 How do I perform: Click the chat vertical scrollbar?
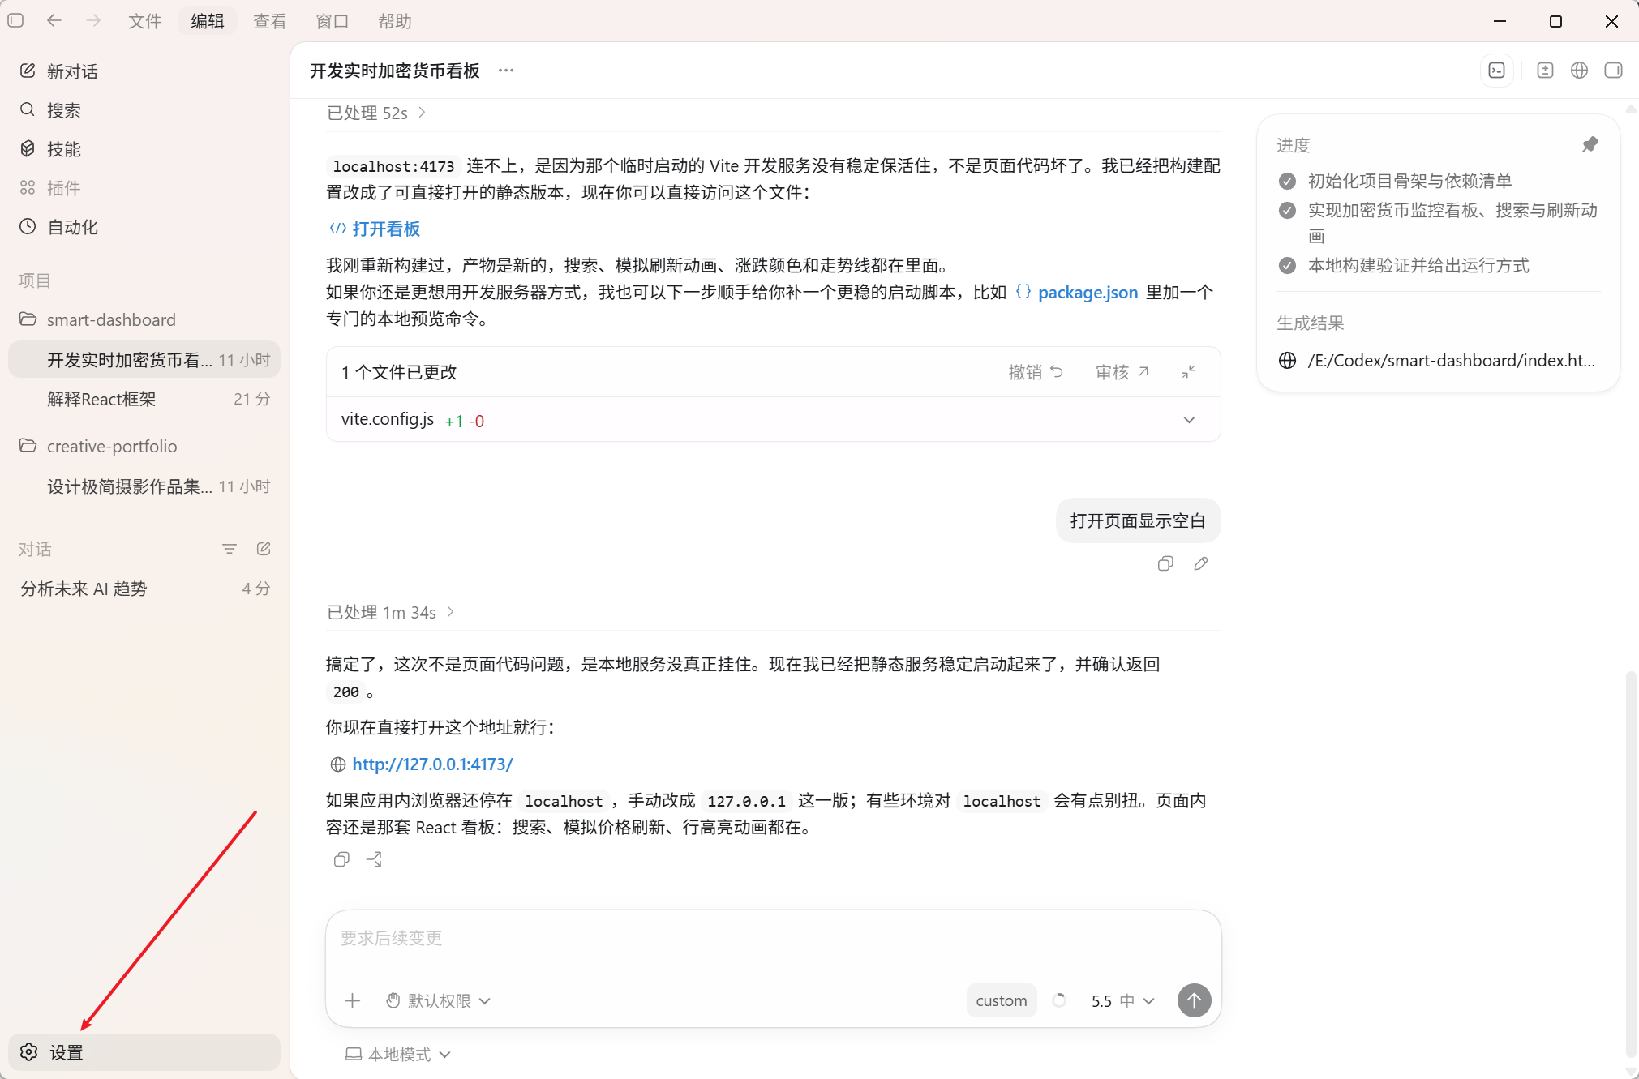point(1631,863)
